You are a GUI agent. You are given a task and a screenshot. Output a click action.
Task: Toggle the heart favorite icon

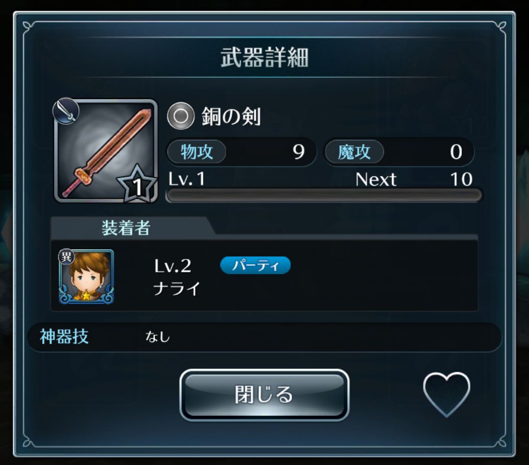(446, 395)
